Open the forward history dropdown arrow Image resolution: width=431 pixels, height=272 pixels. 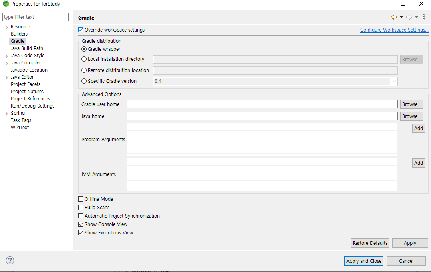click(417, 17)
